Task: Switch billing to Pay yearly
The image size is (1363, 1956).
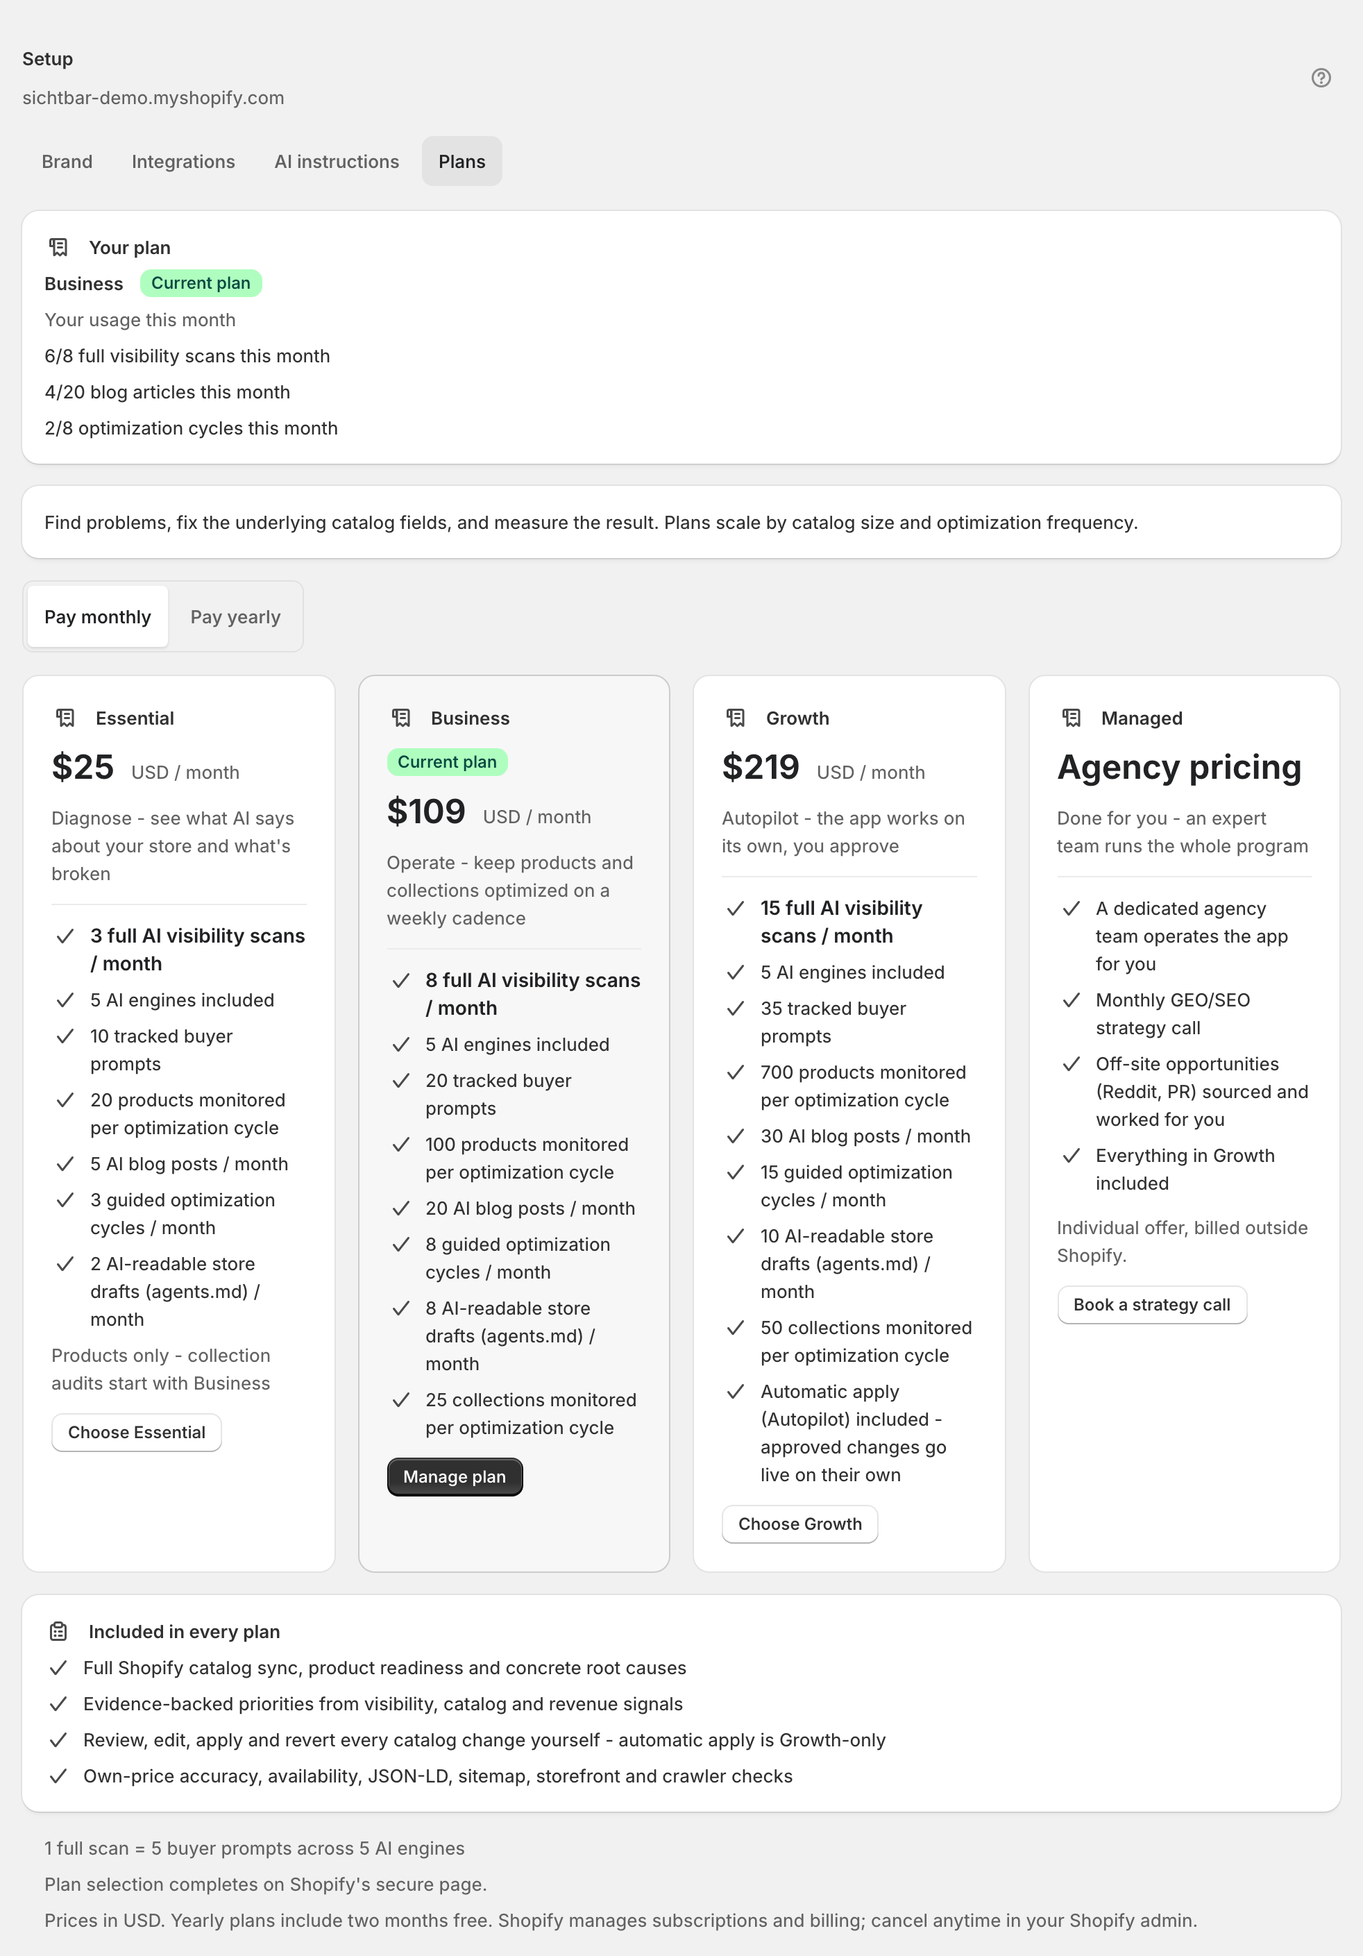Action: (235, 617)
